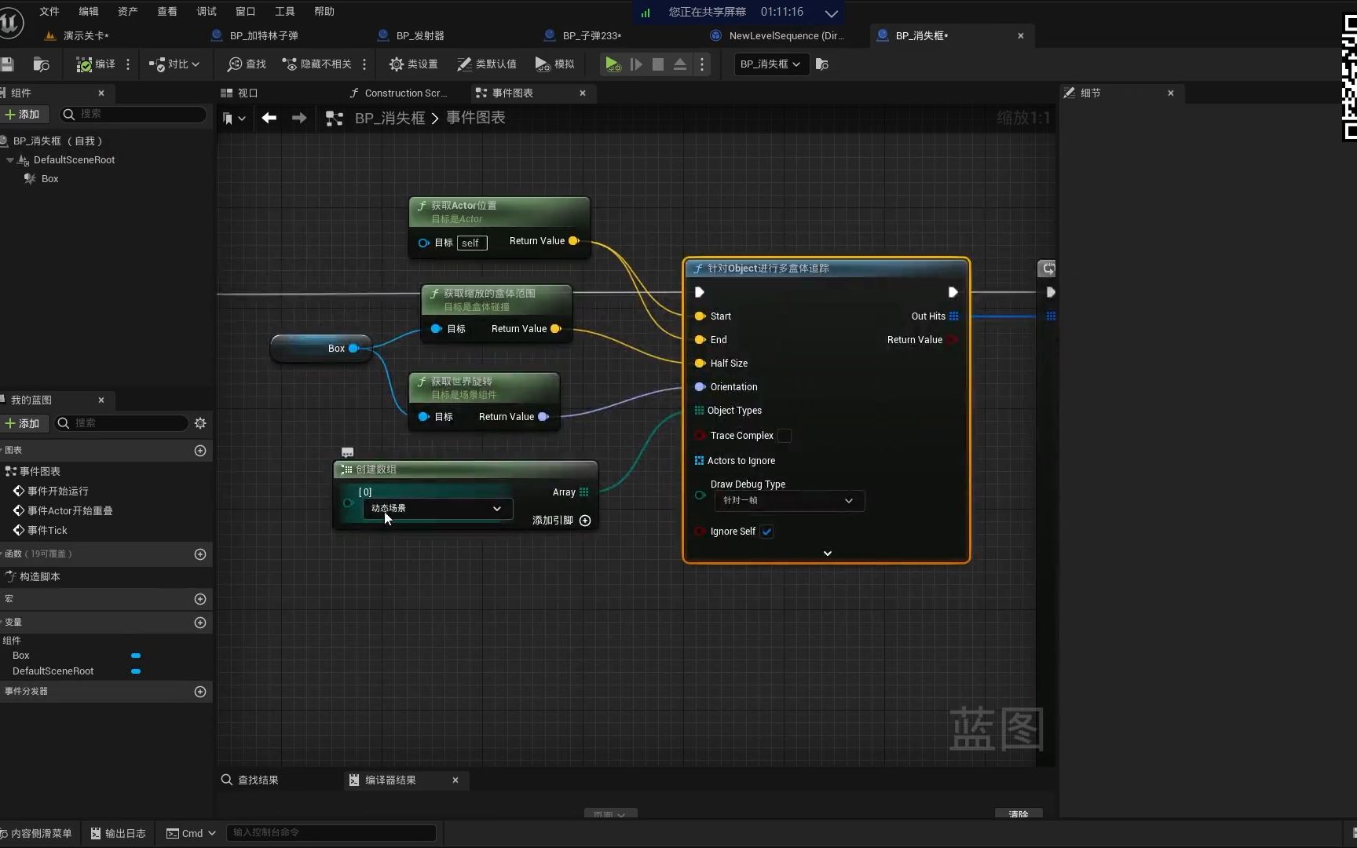Click the green Play simulation button

click(x=613, y=64)
